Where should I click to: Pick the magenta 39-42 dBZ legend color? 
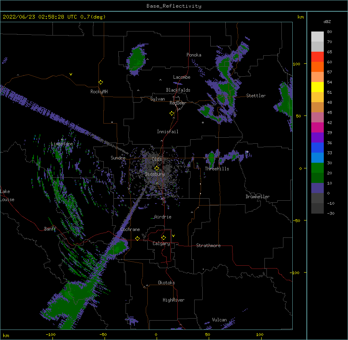317,127
